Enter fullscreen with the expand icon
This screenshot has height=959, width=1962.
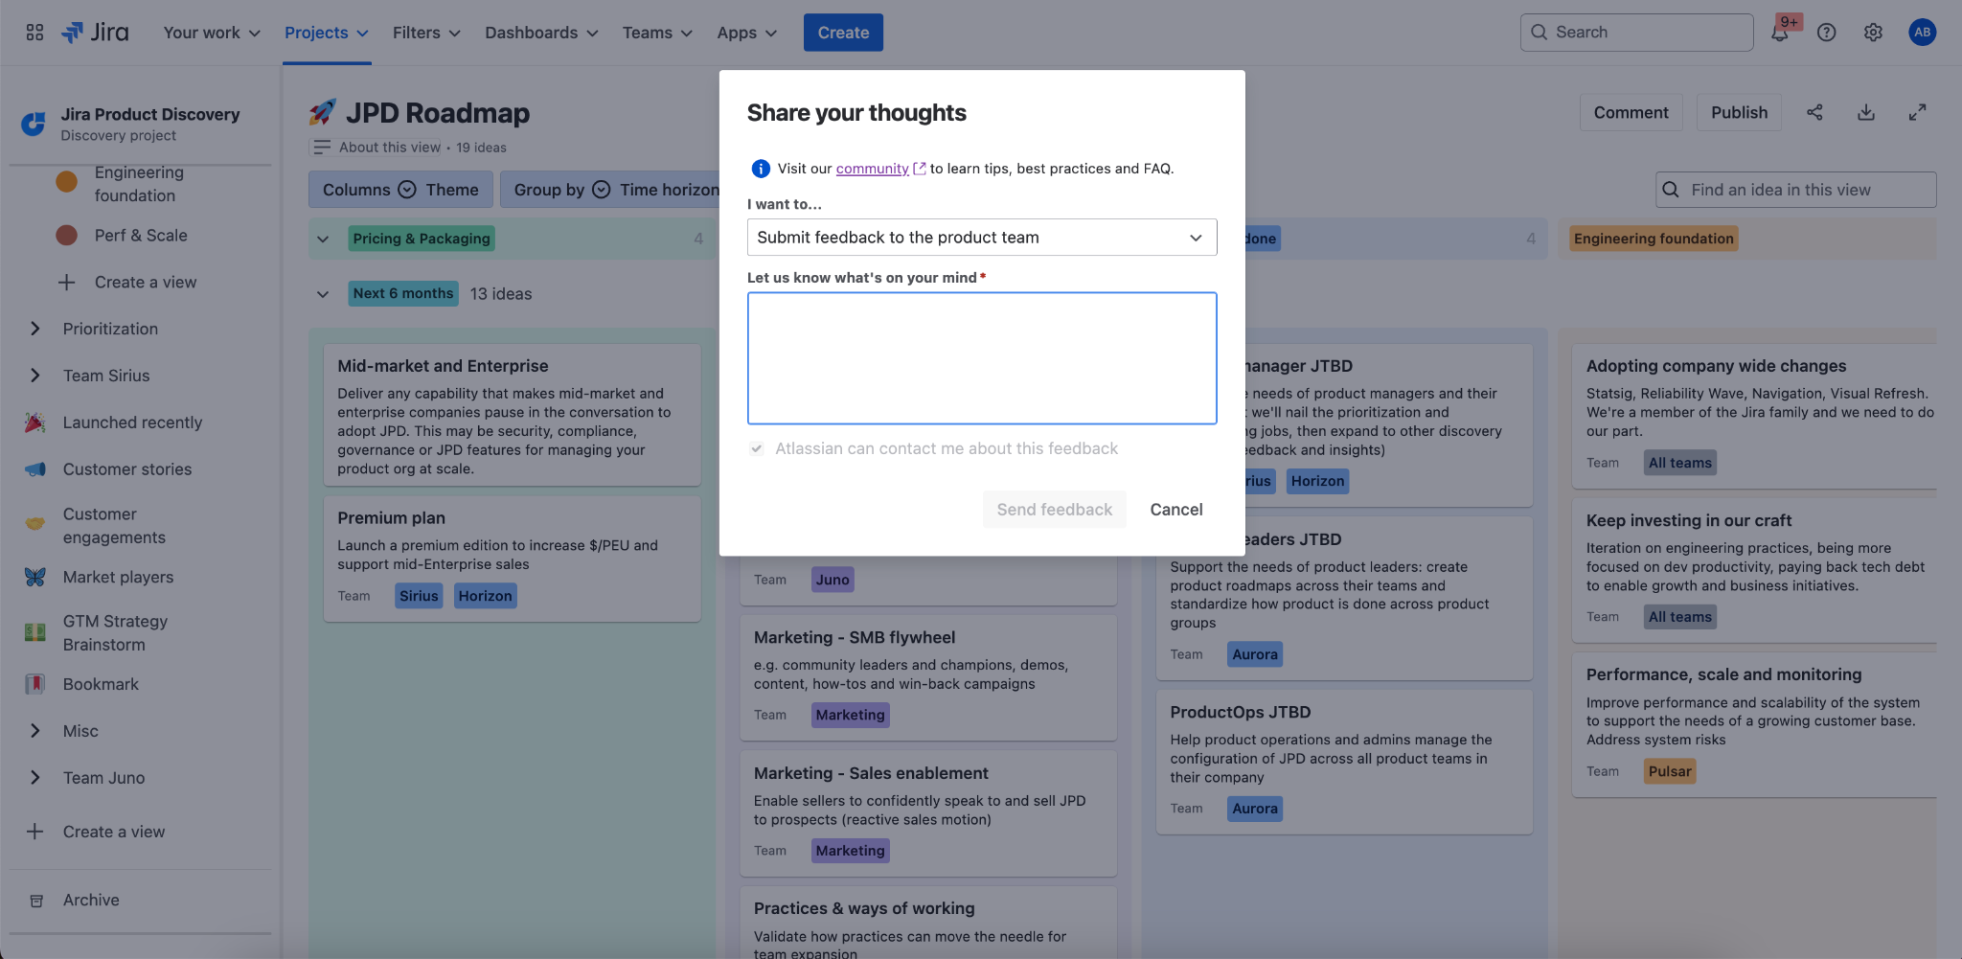1917,112
